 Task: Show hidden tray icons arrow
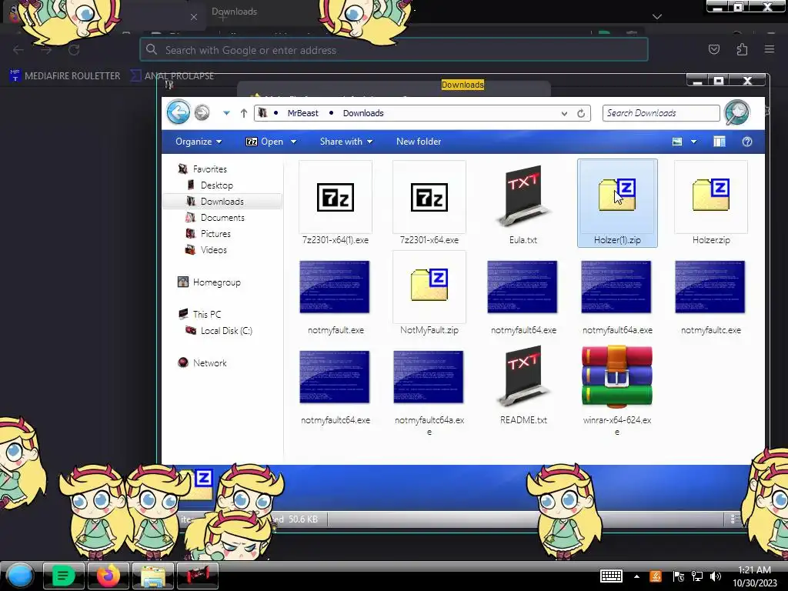[636, 576]
